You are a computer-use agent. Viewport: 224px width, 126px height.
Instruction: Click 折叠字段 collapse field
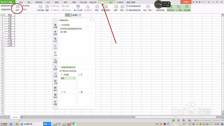pos(55,10)
